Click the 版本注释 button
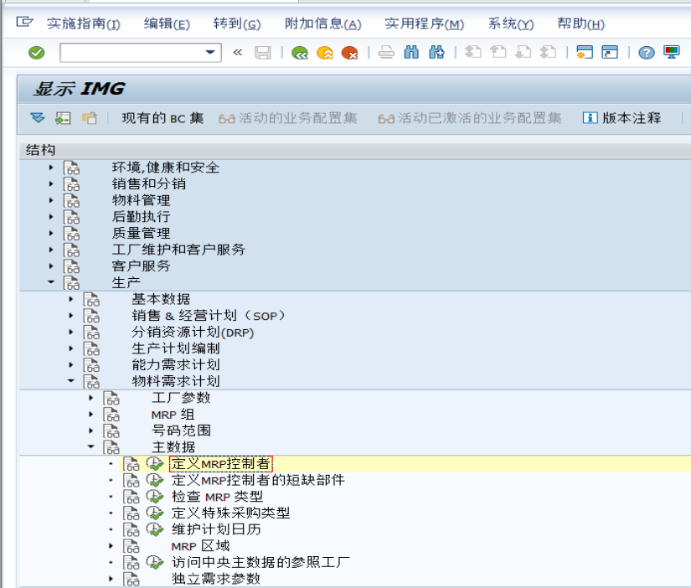This screenshot has height=588, width=691. [x=622, y=118]
